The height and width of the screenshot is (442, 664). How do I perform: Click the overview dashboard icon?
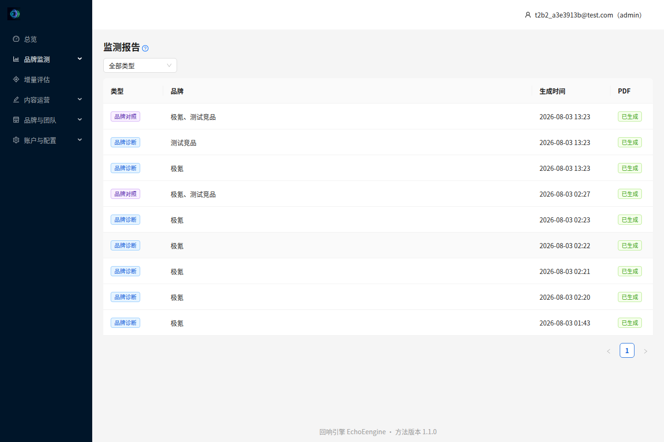16,39
